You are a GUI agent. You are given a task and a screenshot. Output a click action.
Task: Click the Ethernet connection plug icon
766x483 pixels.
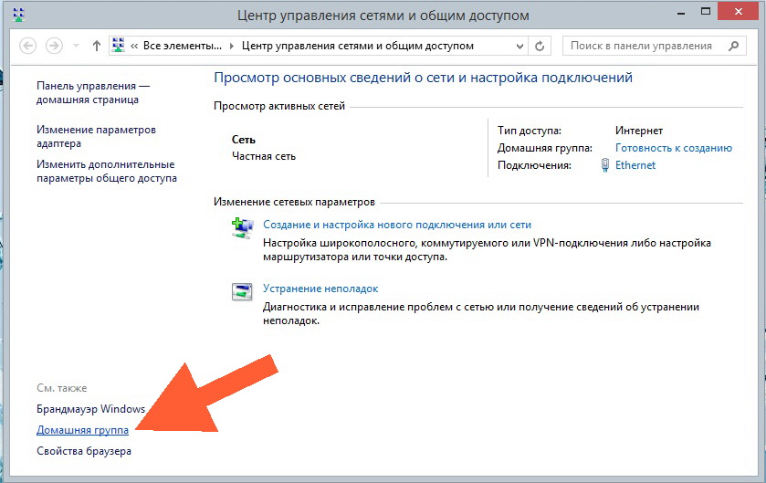pos(605,165)
